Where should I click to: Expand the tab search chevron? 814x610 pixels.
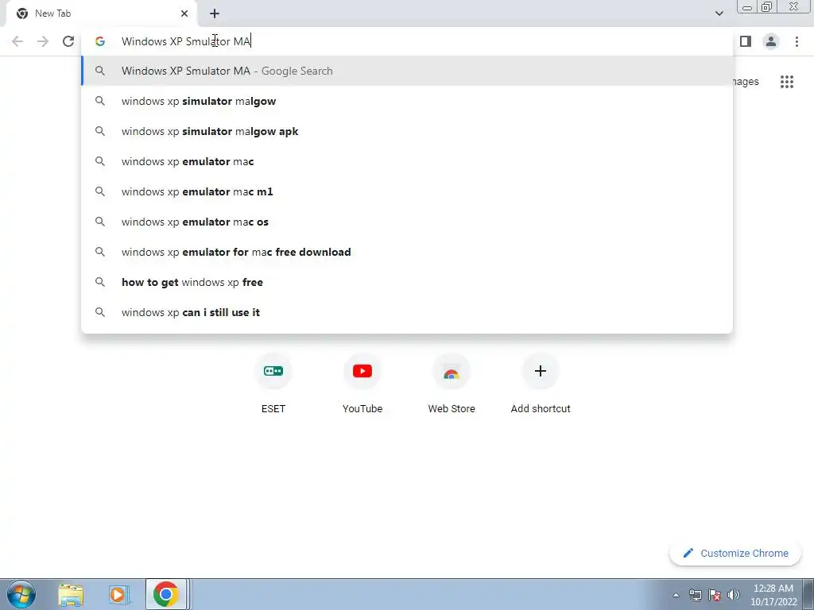click(x=719, y=14)
